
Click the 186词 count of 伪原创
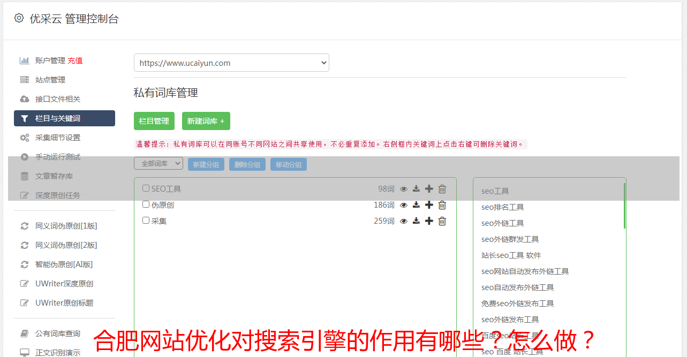click(384, 205)
